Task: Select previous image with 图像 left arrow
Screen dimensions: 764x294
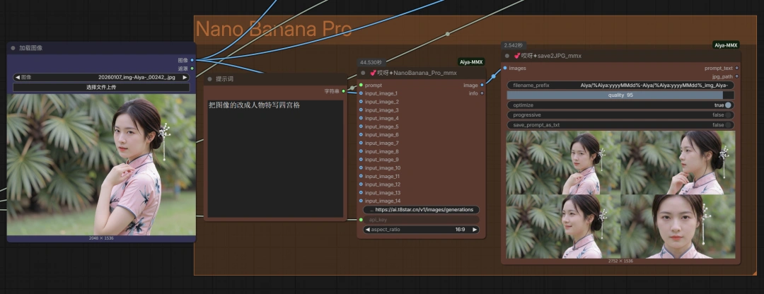Action: (x=17, y=77)
